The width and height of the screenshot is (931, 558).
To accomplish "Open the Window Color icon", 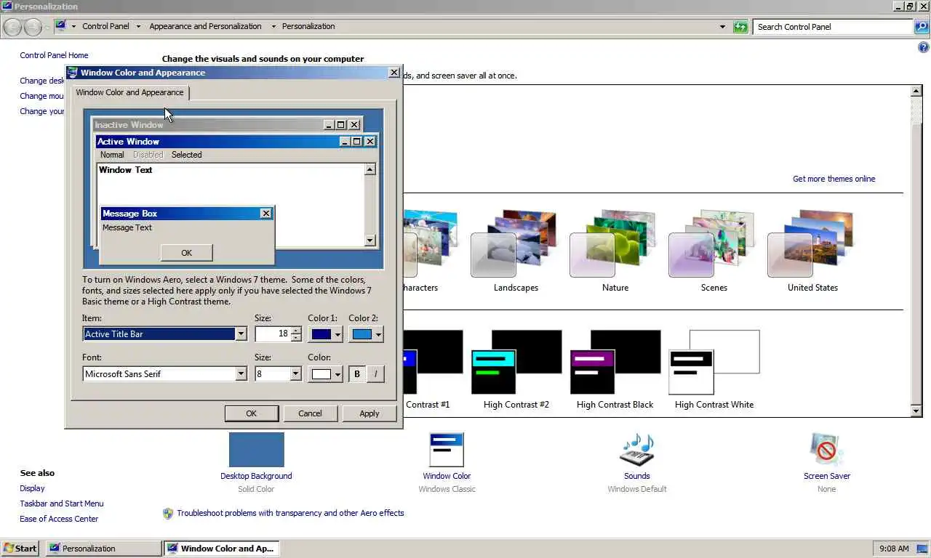I will click(x=447, y=450).
